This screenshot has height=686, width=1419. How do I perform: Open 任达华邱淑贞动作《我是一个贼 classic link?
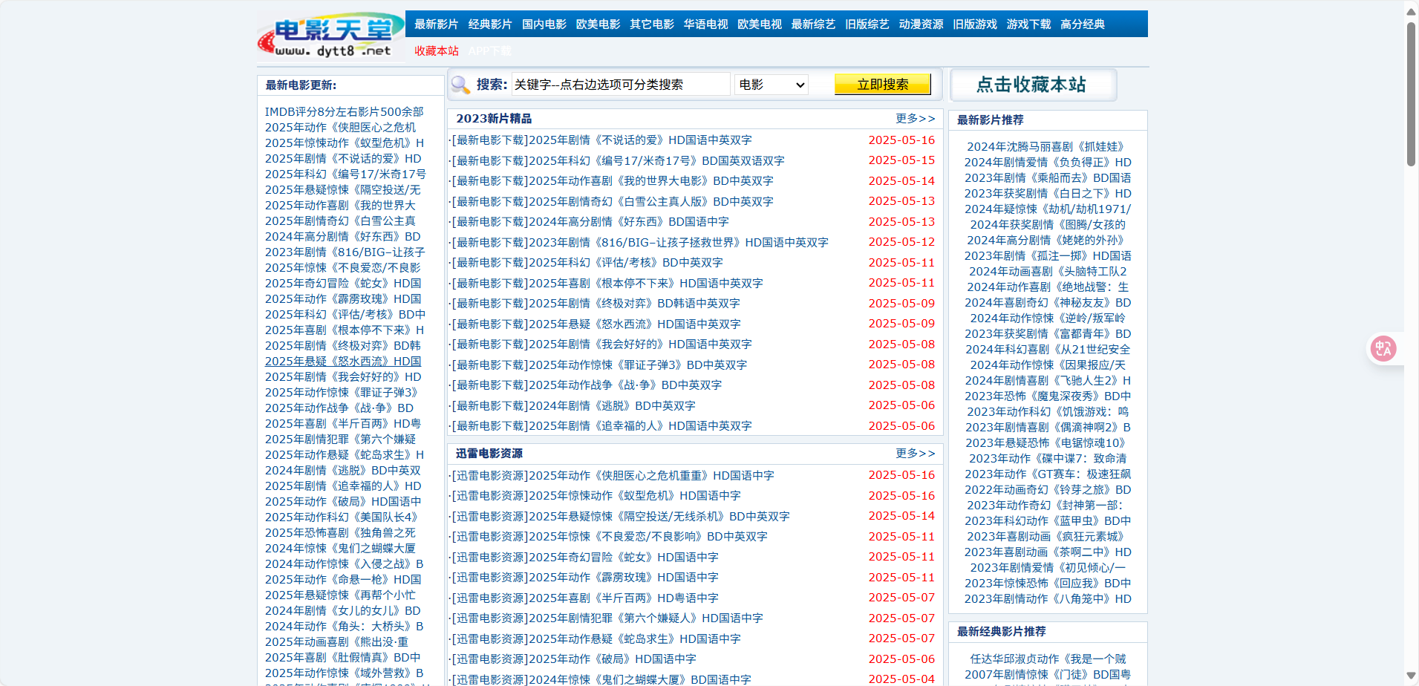click(1048, 659)
